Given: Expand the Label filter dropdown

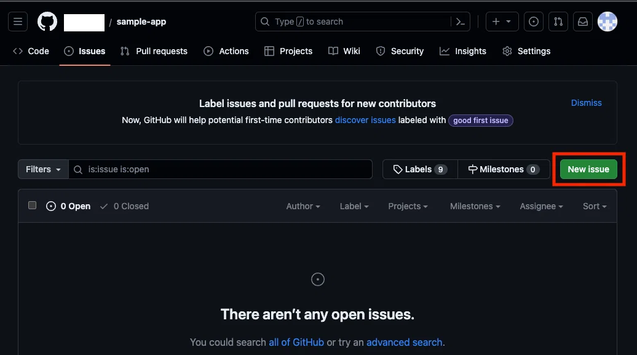Looking at the screenshot, I should tap(354, 206).
